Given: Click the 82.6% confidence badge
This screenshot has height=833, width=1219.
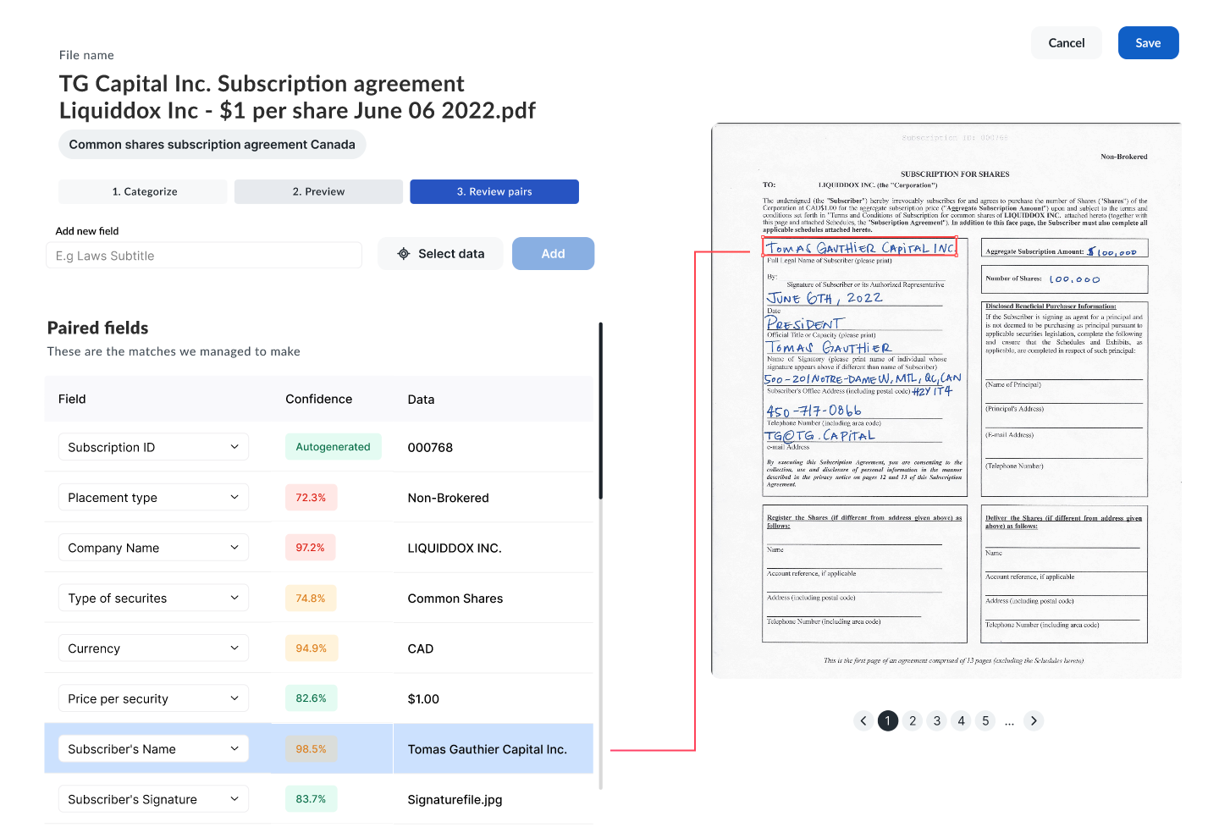Looking at the screenshot, I should point(311,699).
